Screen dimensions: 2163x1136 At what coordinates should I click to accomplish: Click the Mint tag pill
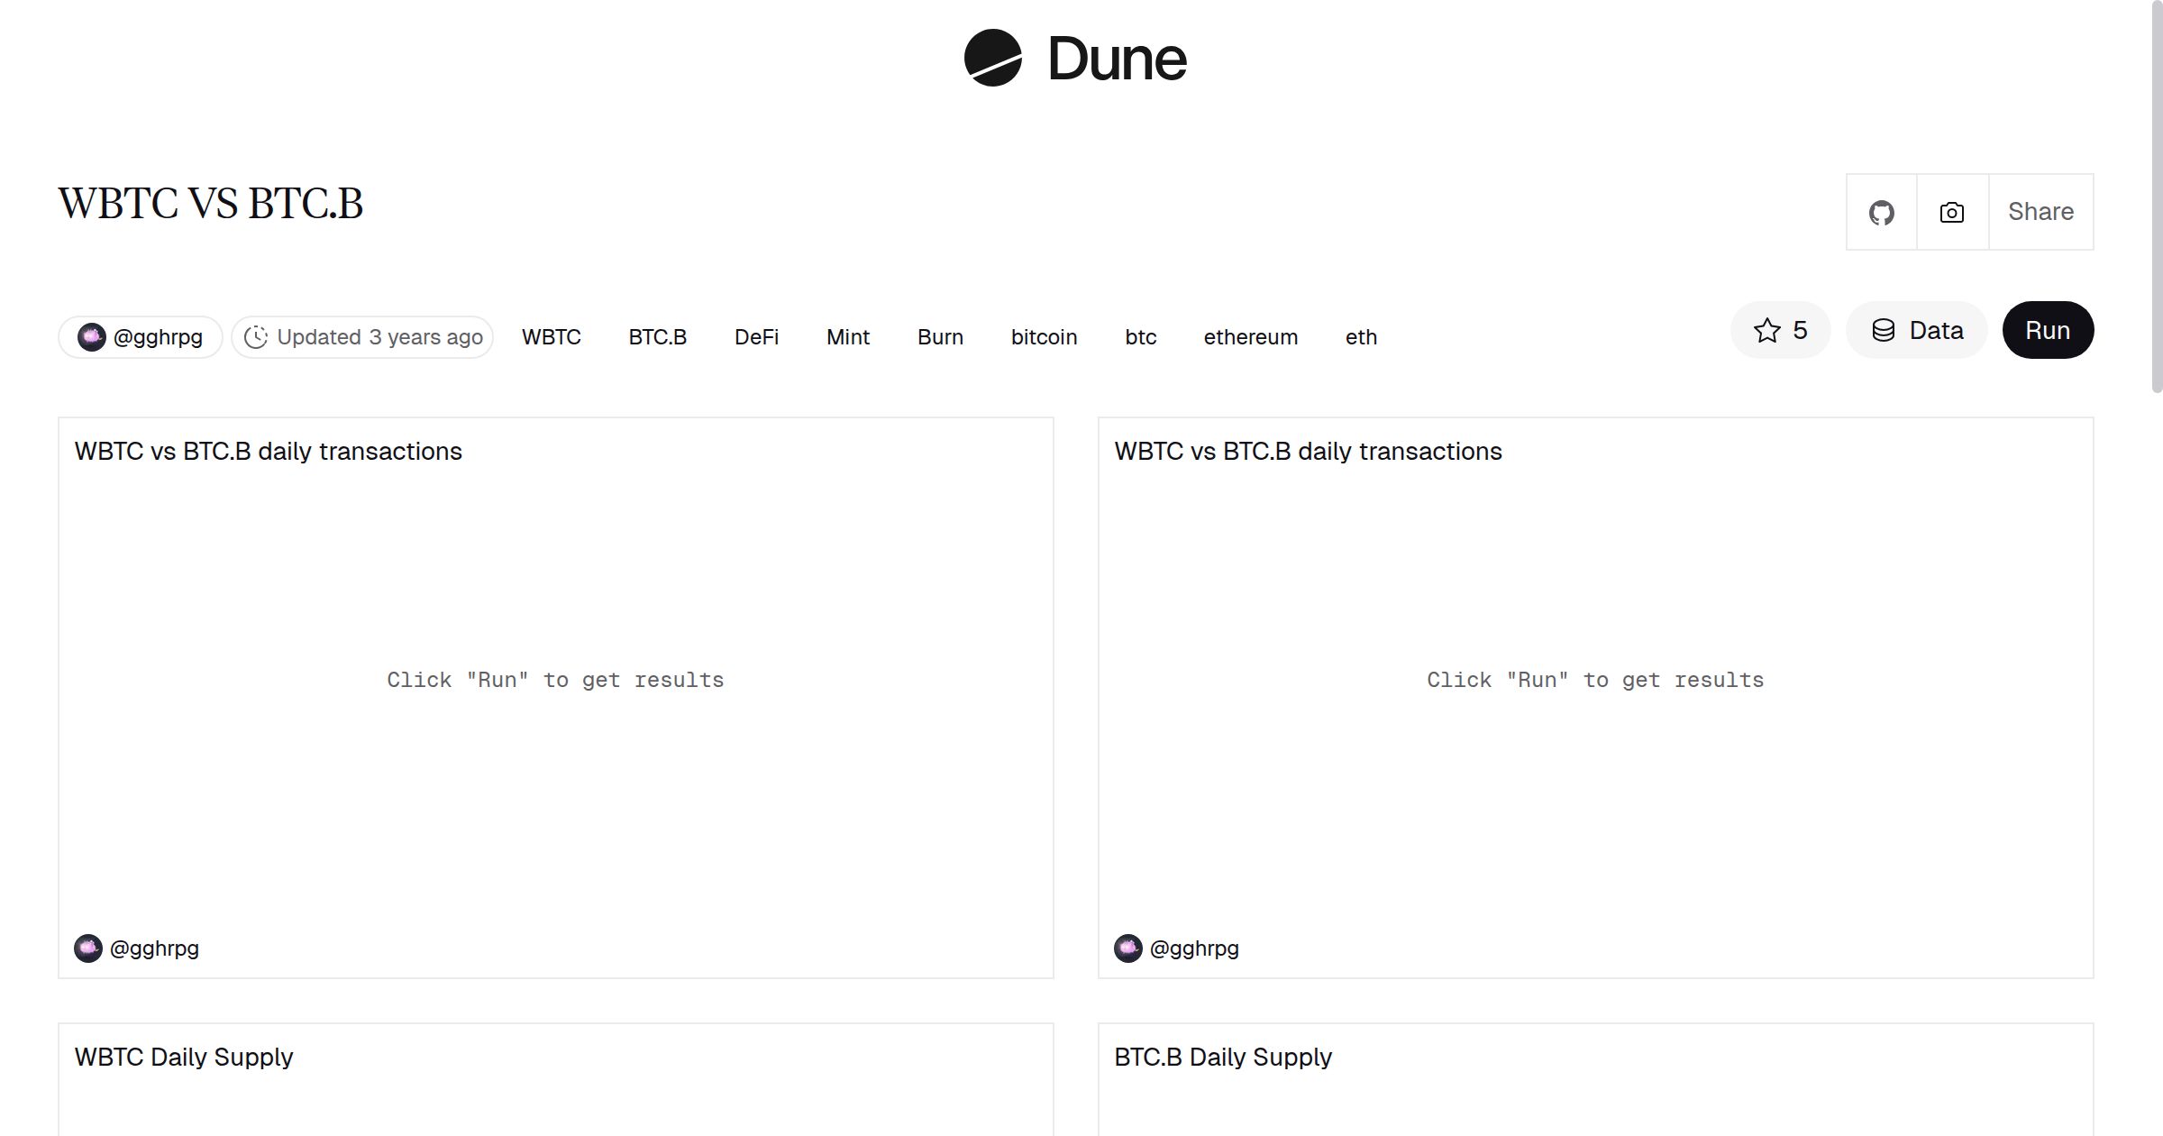(848, 336)
